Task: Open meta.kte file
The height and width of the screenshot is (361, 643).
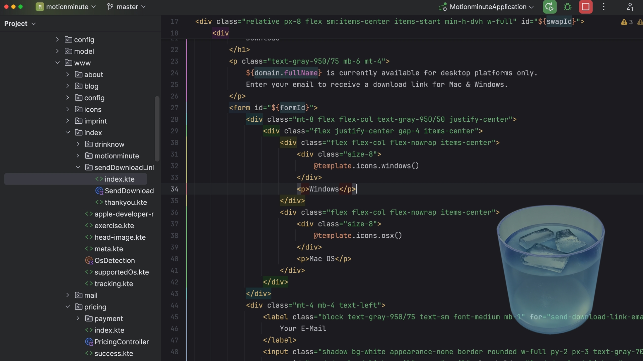Action: [x=109, y=249]
